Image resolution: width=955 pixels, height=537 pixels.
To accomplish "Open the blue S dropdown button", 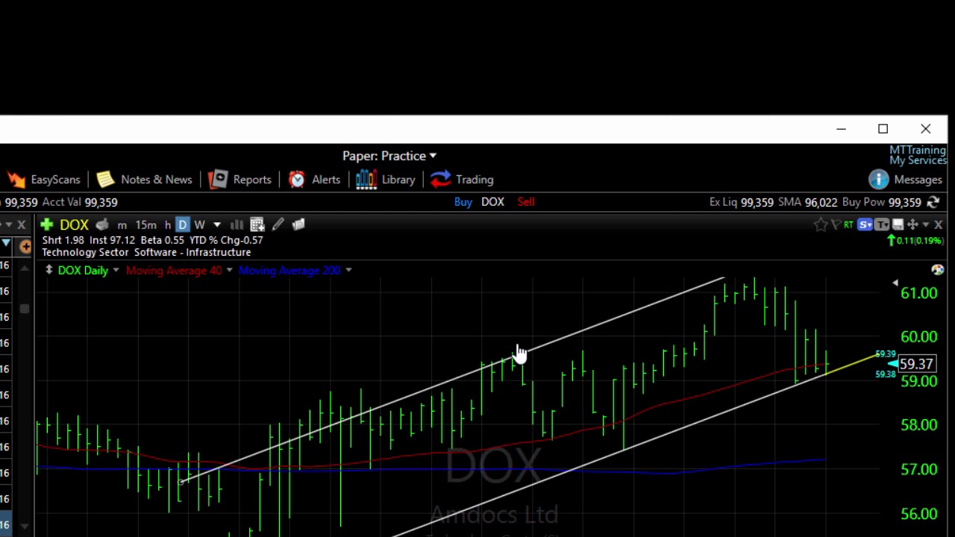I will pos(865,224).
